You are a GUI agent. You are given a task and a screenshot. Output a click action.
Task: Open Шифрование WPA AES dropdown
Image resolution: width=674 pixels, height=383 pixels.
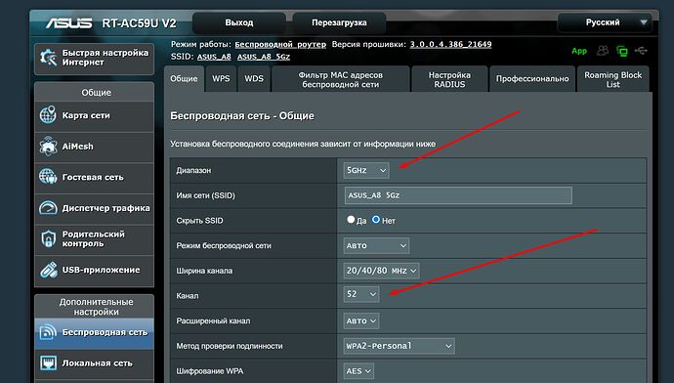click(x=358, y=371)
